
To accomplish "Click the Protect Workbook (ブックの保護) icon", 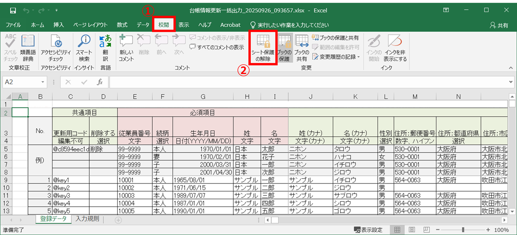I will click(x=285, y=48).
